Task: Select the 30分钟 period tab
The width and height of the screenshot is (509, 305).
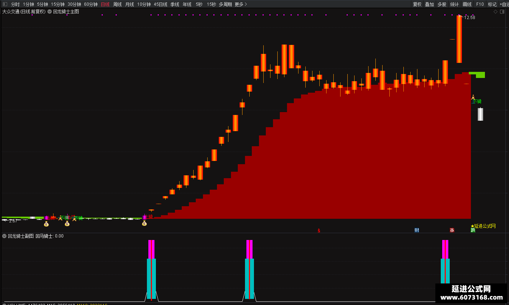Action: pos(74,4)
